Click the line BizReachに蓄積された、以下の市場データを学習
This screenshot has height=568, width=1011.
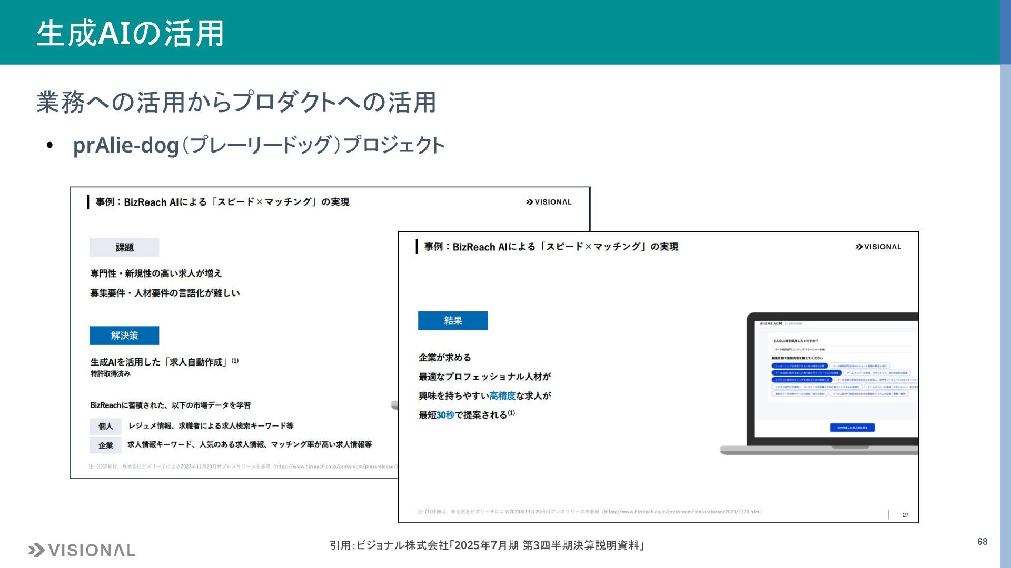tap(170, 405)
